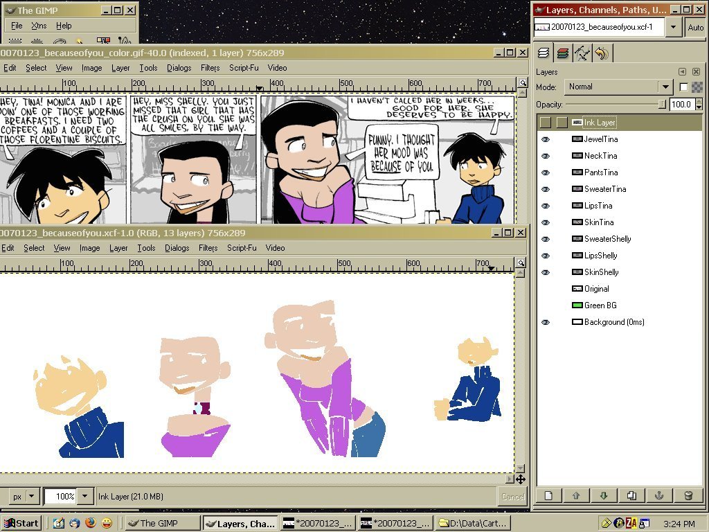Toggle visibility of the Background (0ms) layer

[546, 322]
